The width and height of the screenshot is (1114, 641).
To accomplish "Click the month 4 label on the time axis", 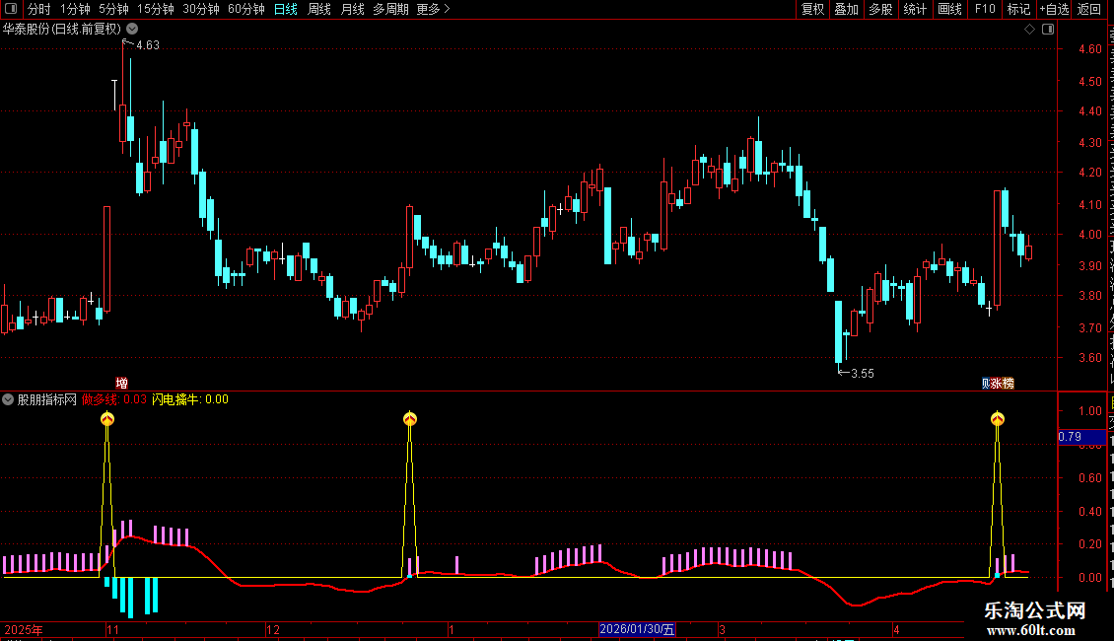I will [896, 629].
